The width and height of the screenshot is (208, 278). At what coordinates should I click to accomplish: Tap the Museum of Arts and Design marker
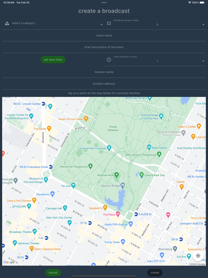pos(46,180)
